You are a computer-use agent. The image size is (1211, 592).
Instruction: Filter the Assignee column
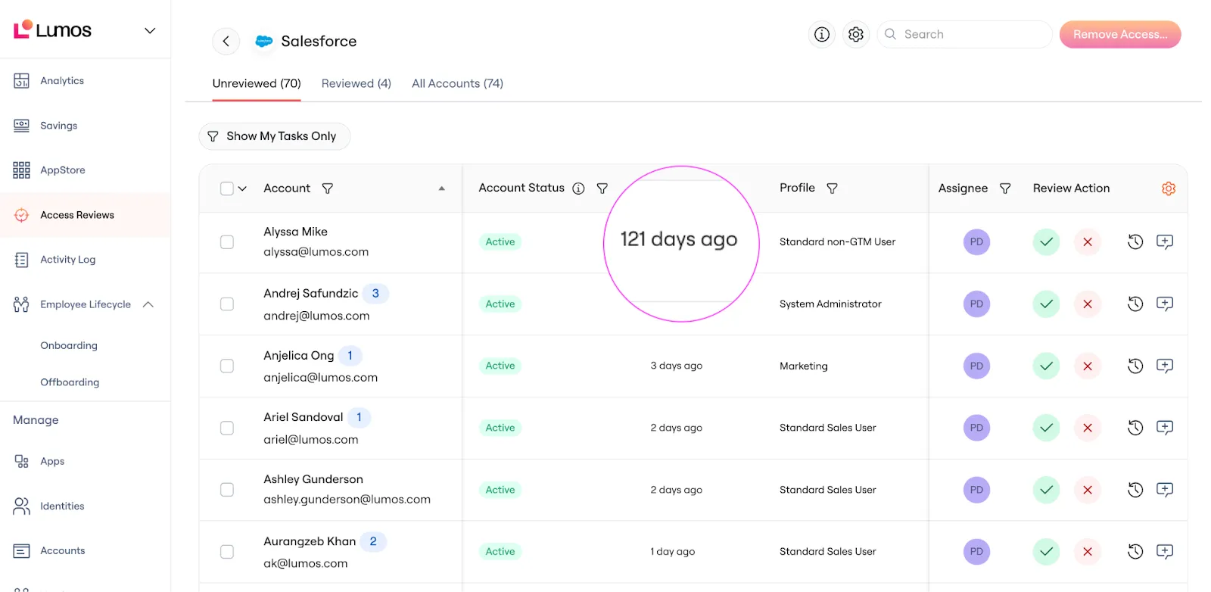tap(1005, 189)
